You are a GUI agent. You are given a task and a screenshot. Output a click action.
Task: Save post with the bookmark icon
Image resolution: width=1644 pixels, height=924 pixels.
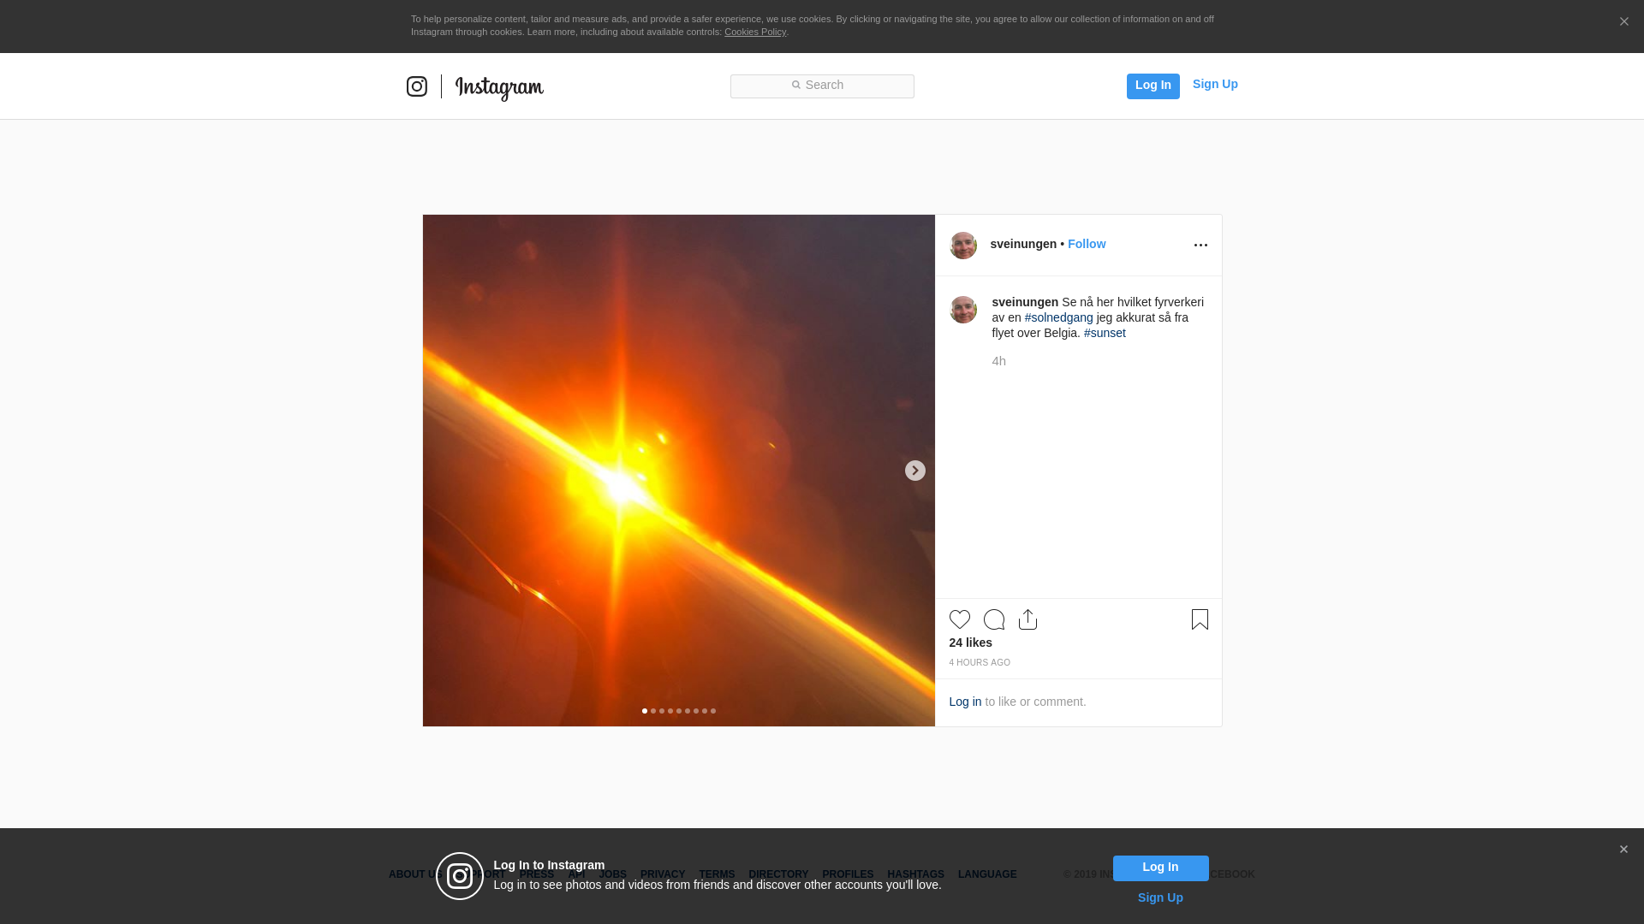1200,619
